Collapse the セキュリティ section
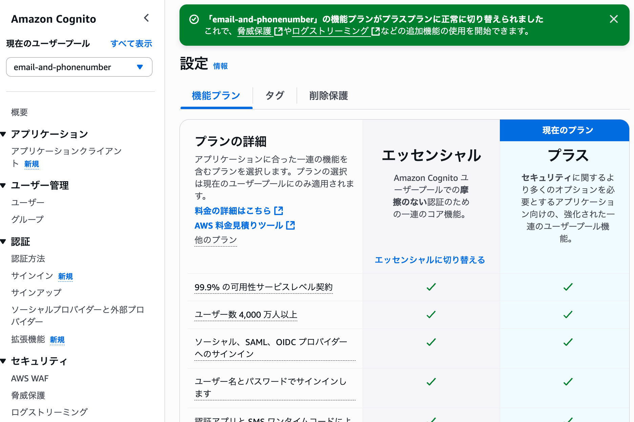The height and width of the screenshot is (422, 634). [3, 361]
